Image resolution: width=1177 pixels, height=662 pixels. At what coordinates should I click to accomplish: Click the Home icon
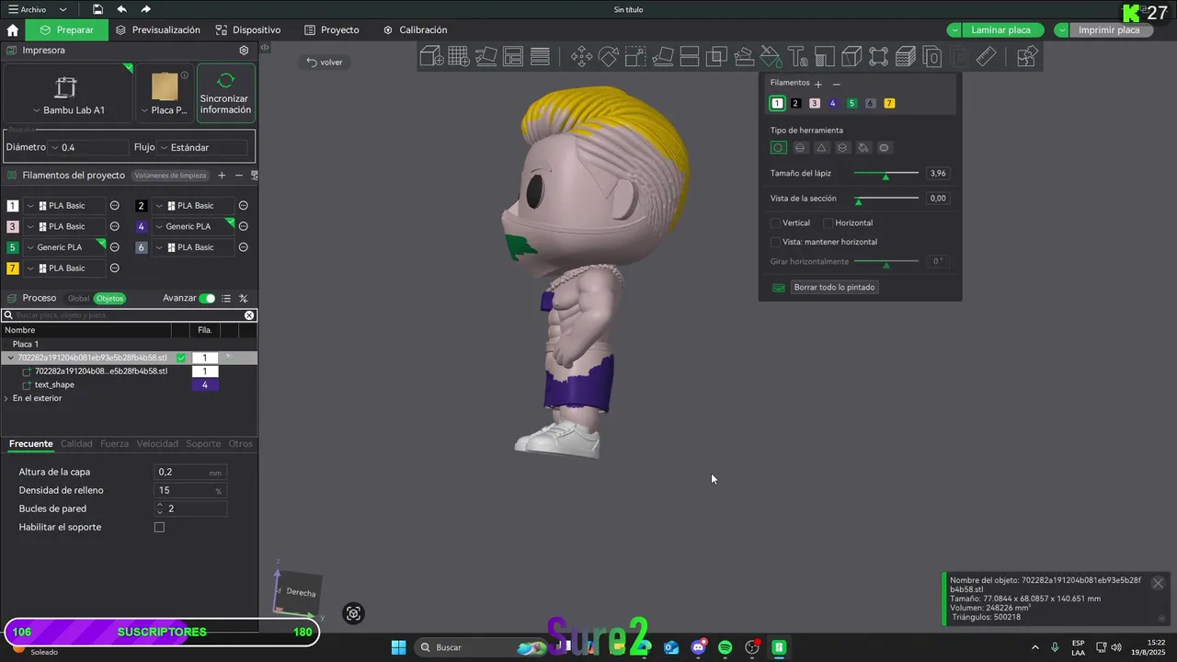[x=13, y=29]
